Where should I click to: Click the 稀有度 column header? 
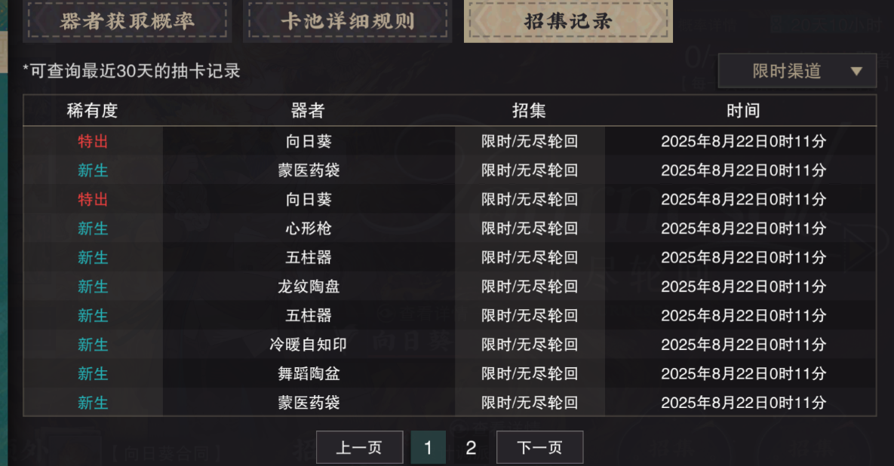pos(92,111)
